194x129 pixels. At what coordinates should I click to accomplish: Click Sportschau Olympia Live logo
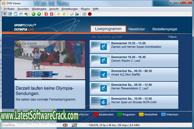tap(25, 27)
